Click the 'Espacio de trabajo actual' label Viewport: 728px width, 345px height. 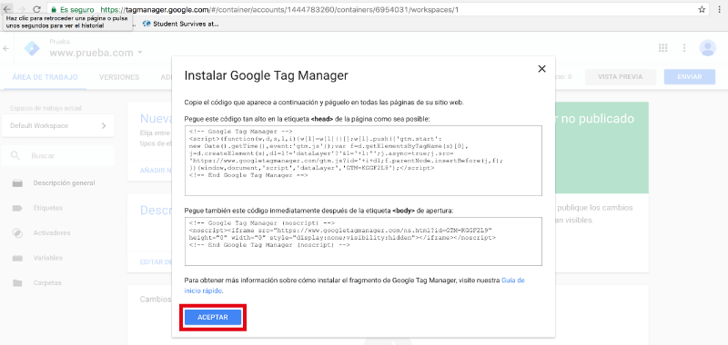(x=45, y=108)
